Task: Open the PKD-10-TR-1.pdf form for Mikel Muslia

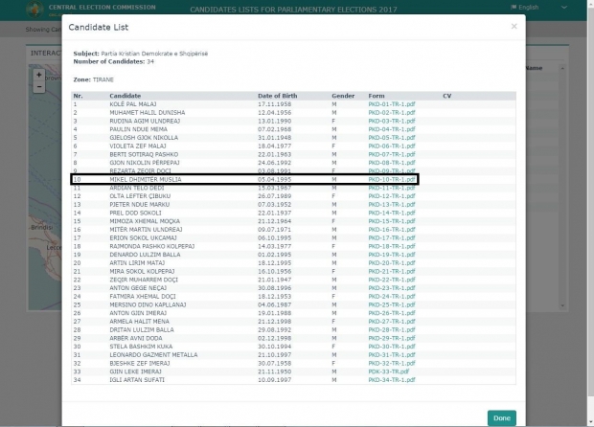Action: [391, 179]
